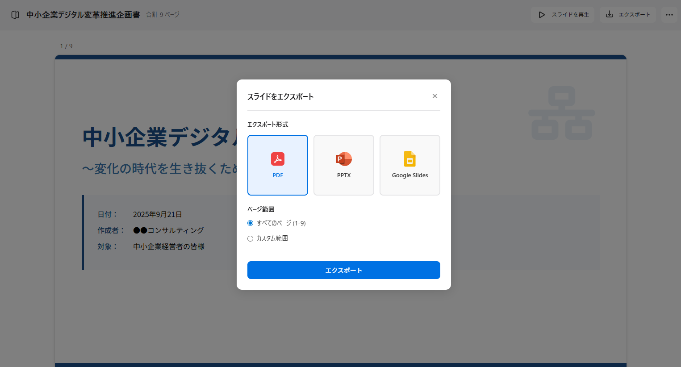Close the export dialog with the X
This screenshot has width=681, height=367.
[x=435, y=96]
